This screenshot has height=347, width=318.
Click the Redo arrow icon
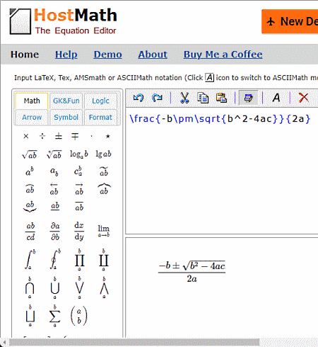(157, 98)
